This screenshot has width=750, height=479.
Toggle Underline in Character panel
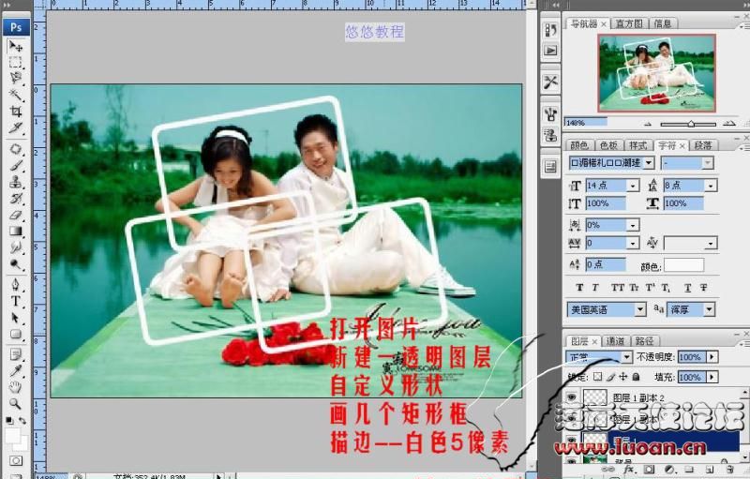point(687,288)
